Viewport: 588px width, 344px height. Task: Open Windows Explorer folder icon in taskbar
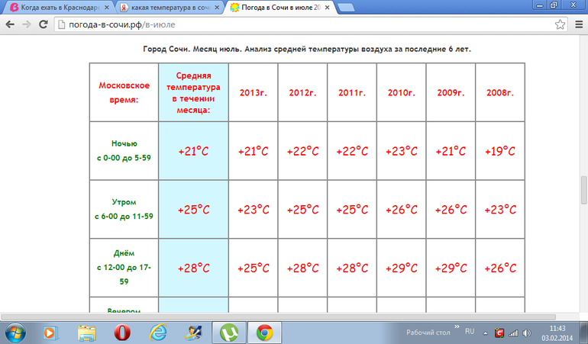[x=86, y=333]
